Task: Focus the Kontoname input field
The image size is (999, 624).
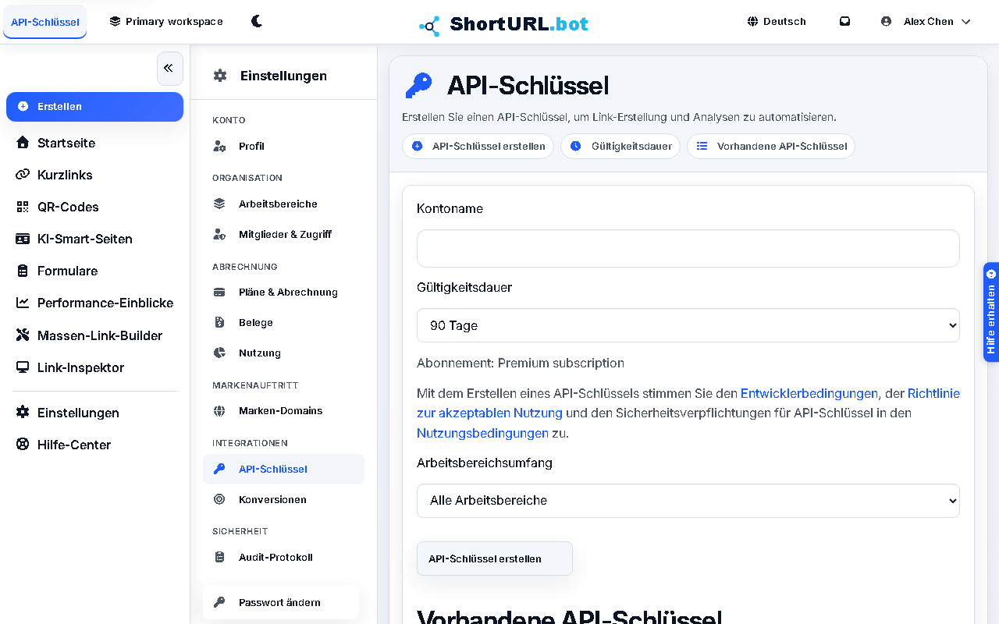Action: (688, 248)
